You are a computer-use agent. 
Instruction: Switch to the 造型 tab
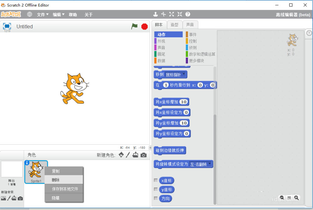pyautogui.click(x=175, y=24)
